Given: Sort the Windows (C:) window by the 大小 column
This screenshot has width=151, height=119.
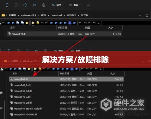Looking at the screenshot, I should click(113, 74).
